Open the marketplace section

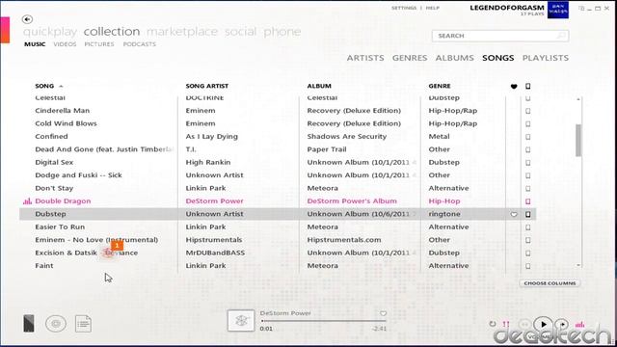click(182, 32)
